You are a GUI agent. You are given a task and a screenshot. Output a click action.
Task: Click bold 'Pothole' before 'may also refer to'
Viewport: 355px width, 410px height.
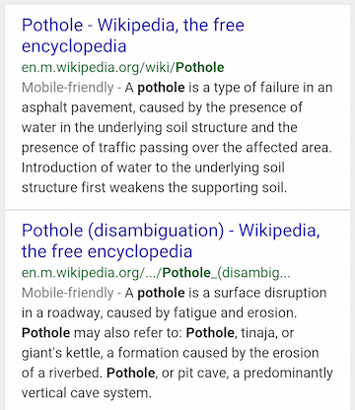pos(45,333)
